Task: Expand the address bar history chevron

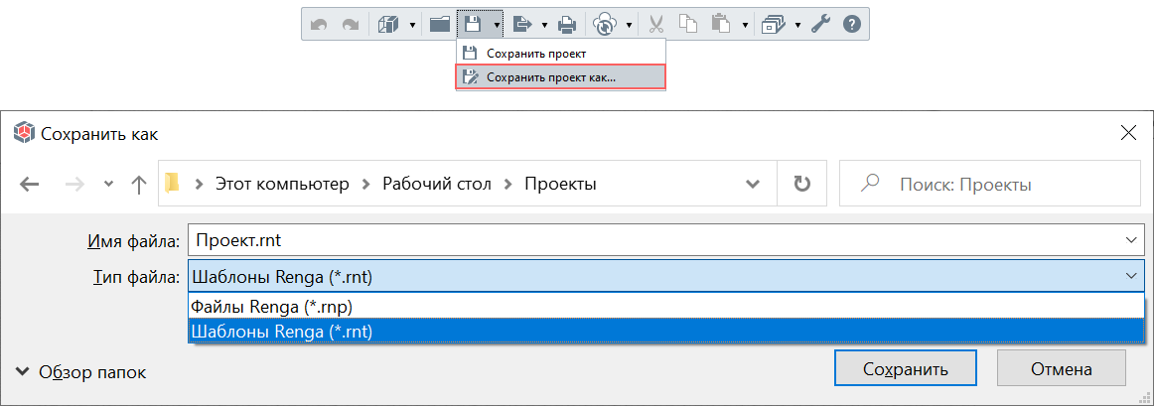Action: click(753, 184)
